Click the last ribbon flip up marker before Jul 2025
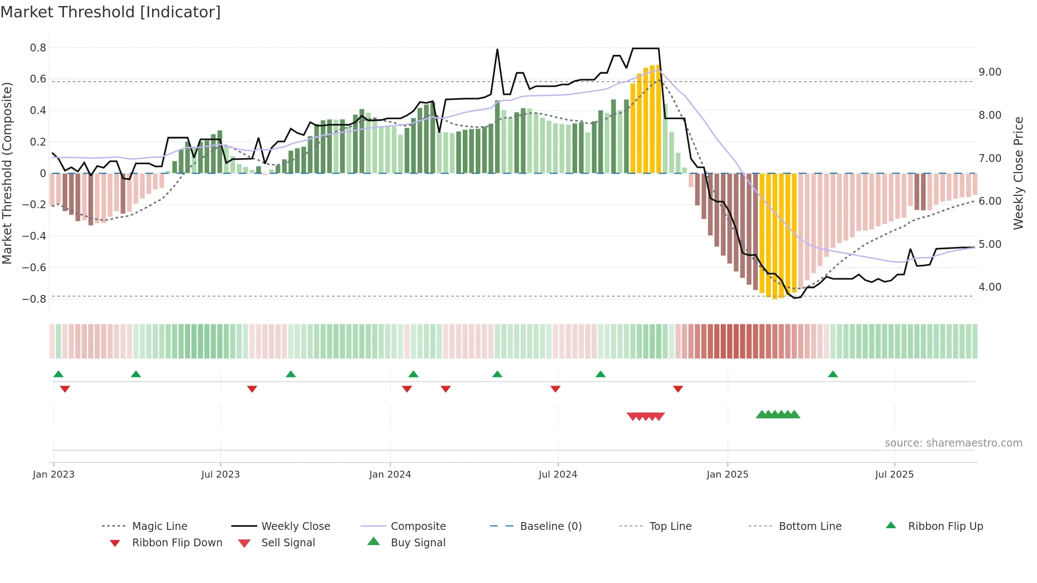Image resolution: width=1037 pixels, height=583 pixels. pyautogui.click(x=833, y=374)
